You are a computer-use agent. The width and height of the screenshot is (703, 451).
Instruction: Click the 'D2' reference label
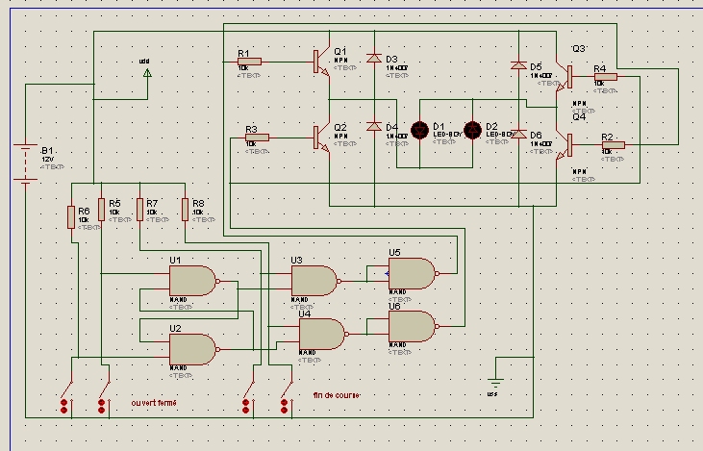491,126
